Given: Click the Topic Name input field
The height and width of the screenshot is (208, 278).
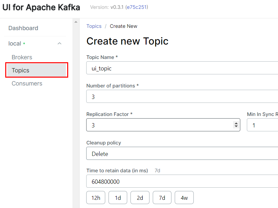Looking at the screenshot, I should pyautogui.click(x=182, y=68).
